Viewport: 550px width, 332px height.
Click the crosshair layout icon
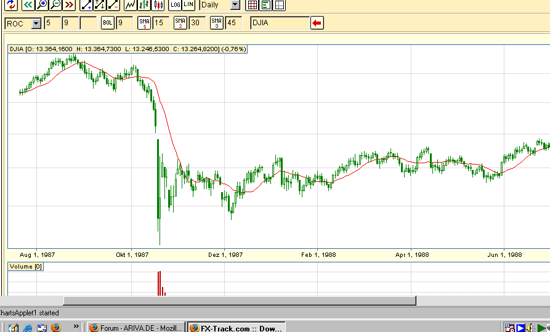click(279, 4)
